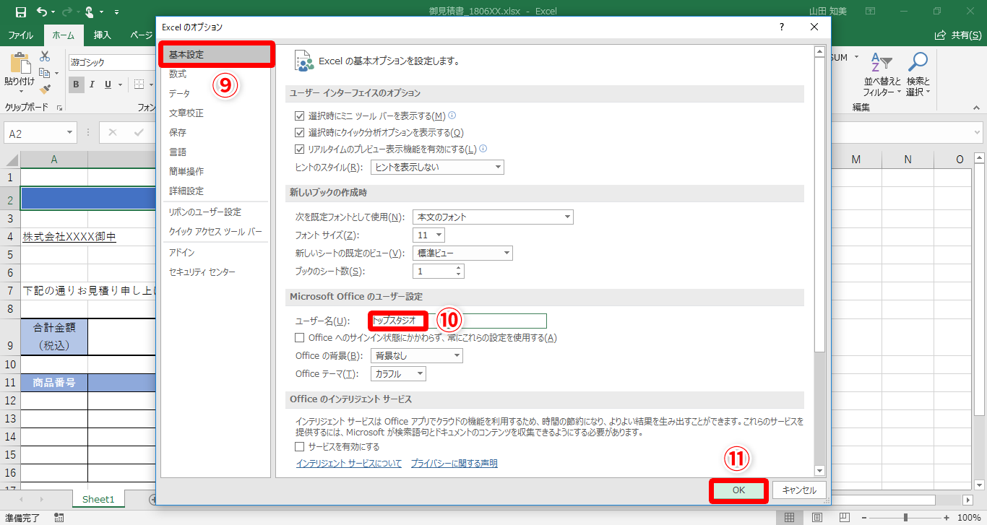Toggle Italic formatting in the ribbon
987x525 pixels.
[x=92, y=84]
